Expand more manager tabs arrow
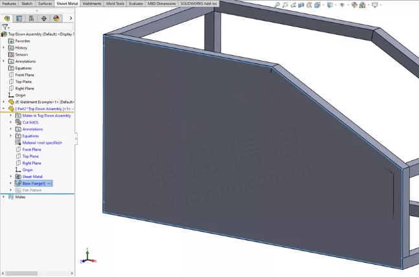The height and width of the screenshot is (277, 419). [71, 18]
